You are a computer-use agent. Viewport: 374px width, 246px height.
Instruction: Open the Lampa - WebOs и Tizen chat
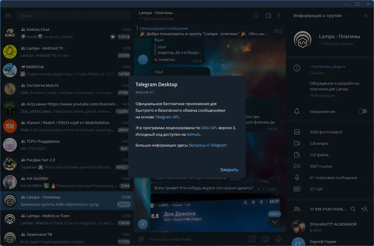pyautogui.click(x=67, y=219)
